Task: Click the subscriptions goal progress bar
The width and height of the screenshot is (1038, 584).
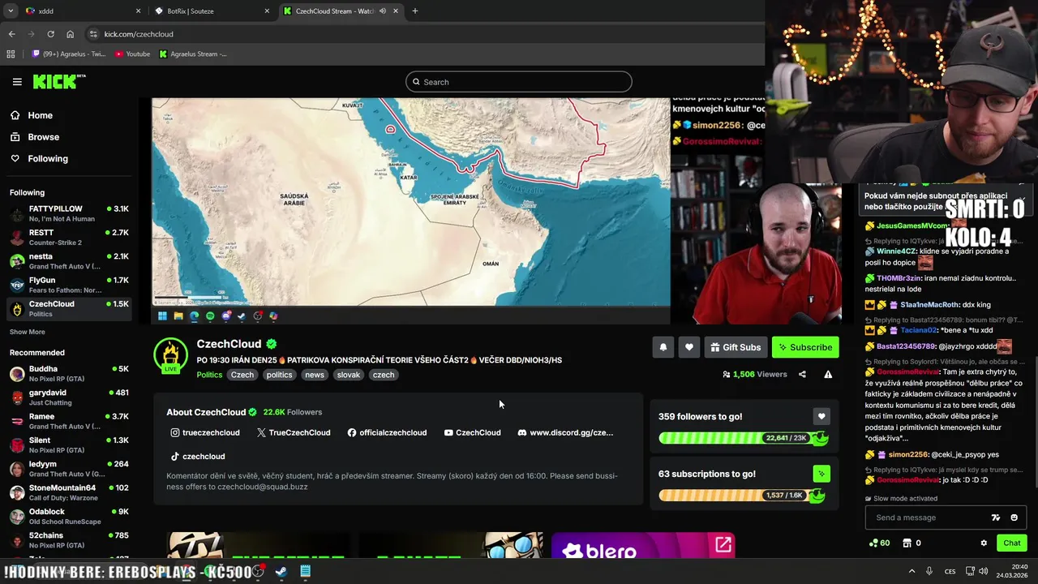Action: pyautogui.click(x=742, y=496)
